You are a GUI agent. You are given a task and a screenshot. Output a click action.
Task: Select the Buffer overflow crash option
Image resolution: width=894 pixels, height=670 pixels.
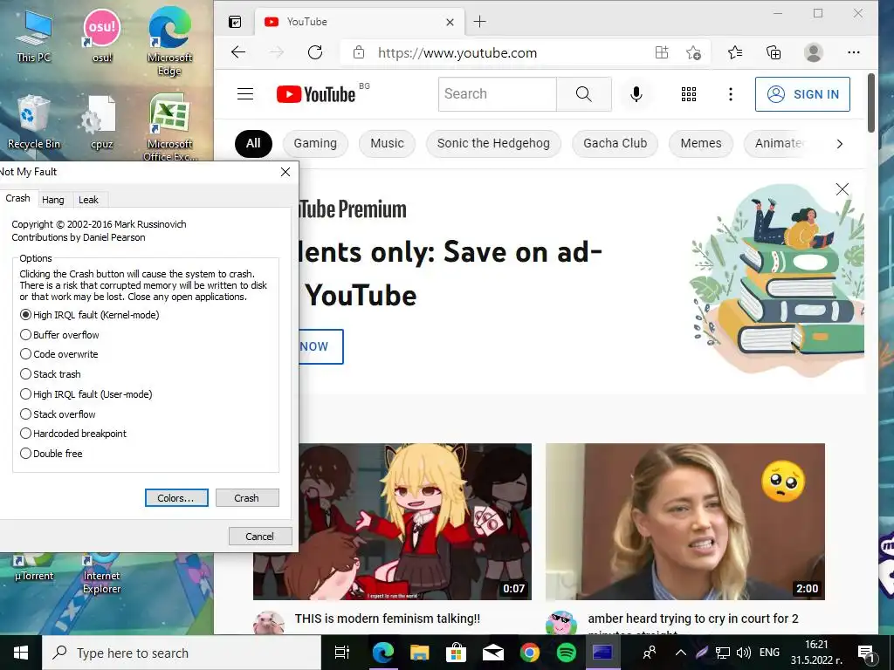point(59,334)
